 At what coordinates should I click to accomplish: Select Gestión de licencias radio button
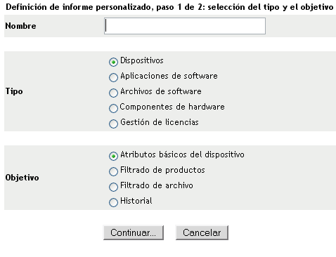pyautogui.click(x=113, y=124)
